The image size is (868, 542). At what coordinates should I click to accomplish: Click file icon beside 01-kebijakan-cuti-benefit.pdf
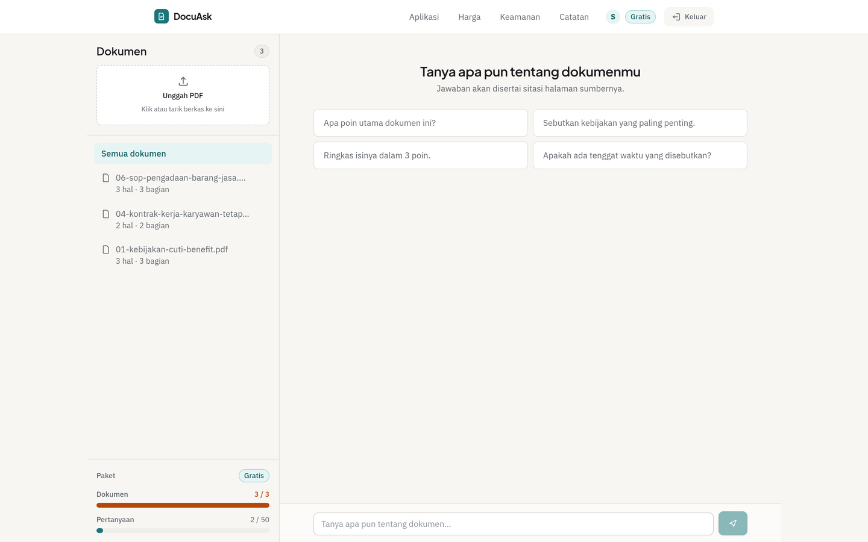(x=106, y=249)
